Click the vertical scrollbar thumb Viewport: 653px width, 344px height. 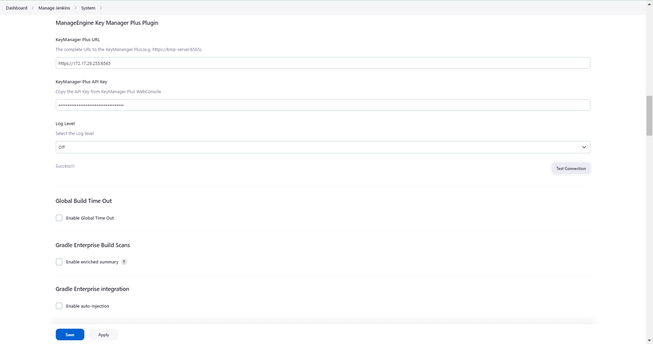coord(649,116)
